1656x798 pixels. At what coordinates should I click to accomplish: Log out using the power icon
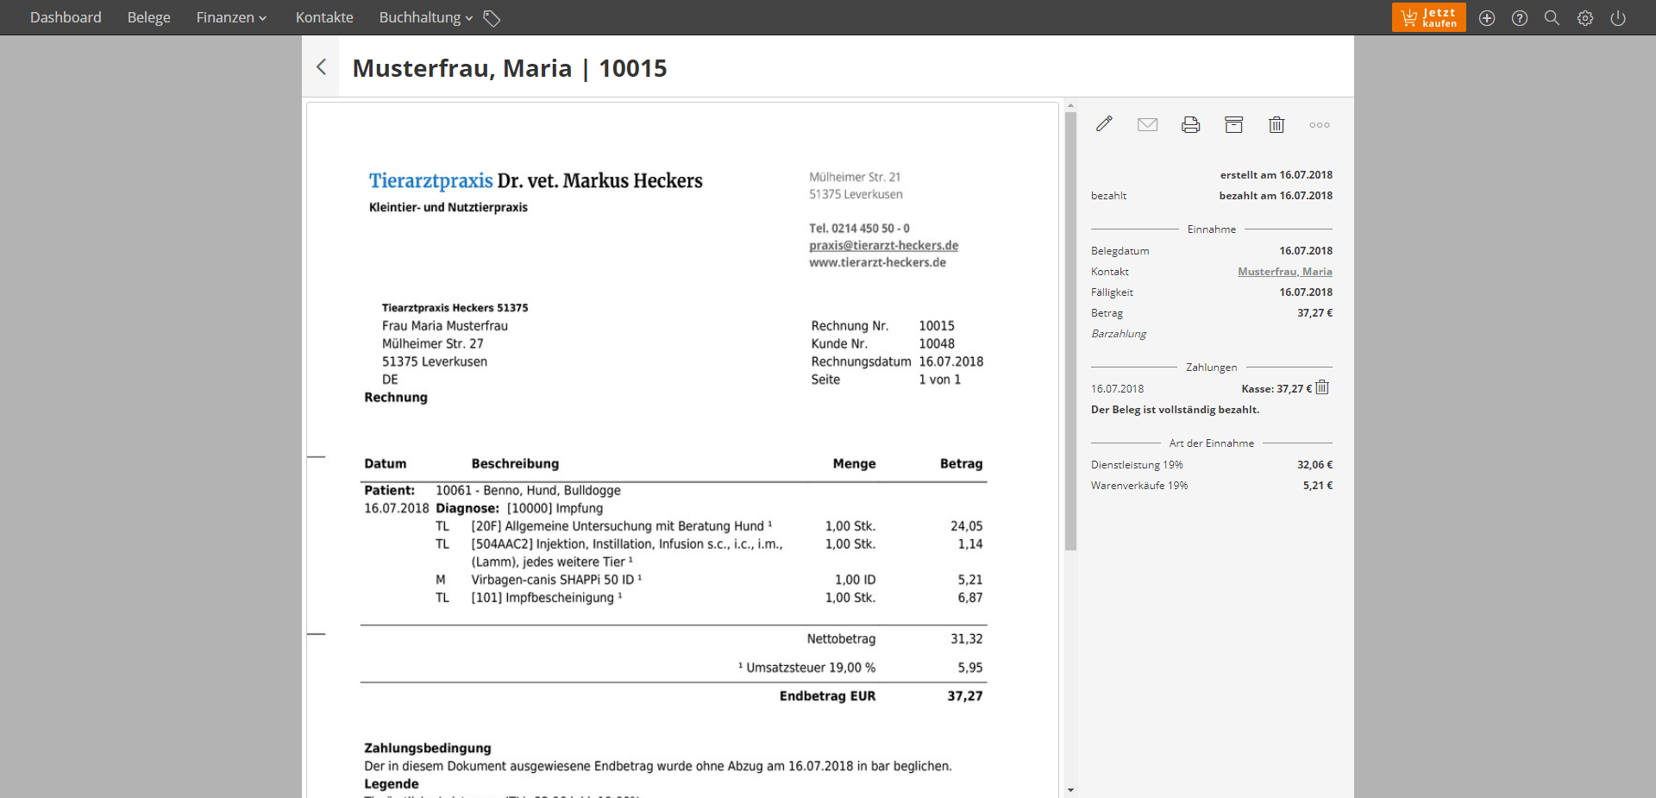tap(1618, 18)
